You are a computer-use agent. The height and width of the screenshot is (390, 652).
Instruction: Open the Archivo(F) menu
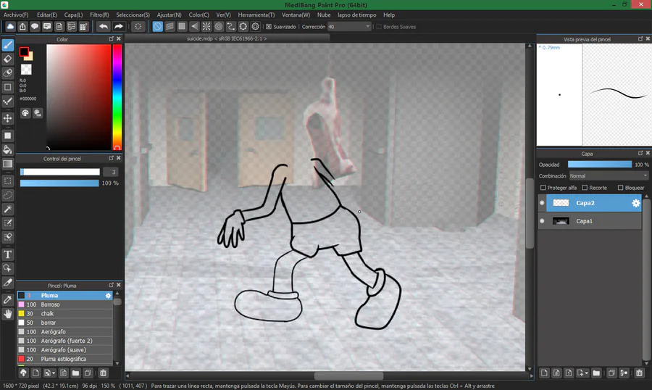pos(16,15)
